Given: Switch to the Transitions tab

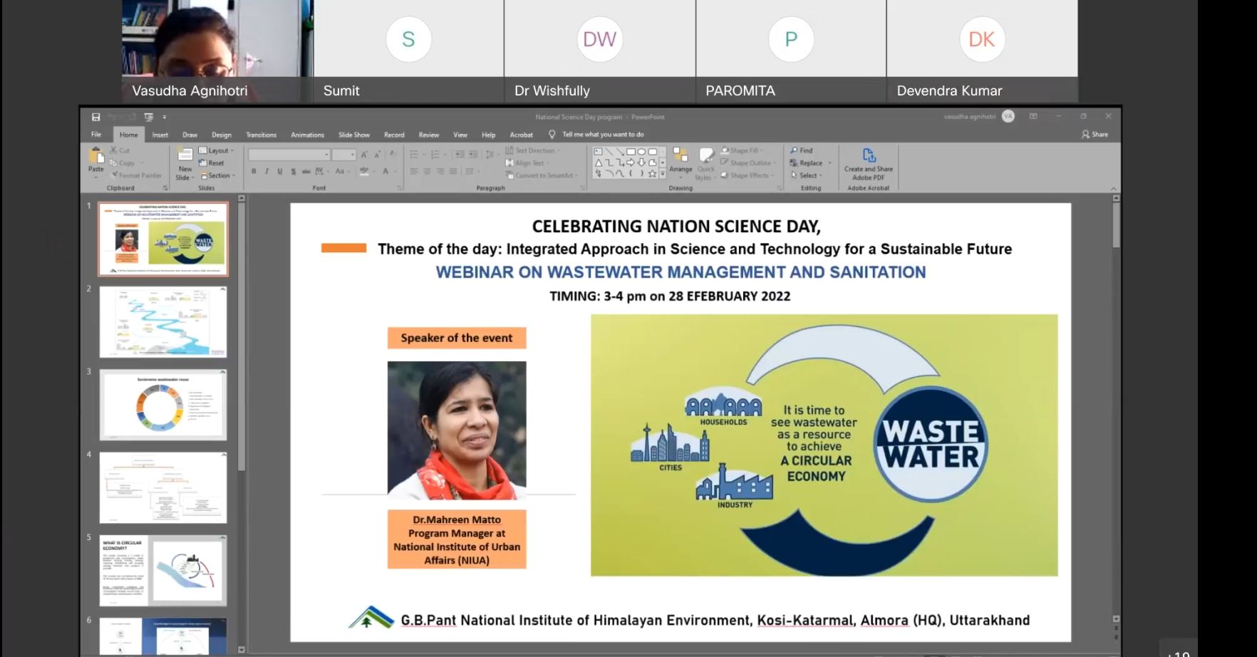Looking at the screenshot, I should (261, 135).
